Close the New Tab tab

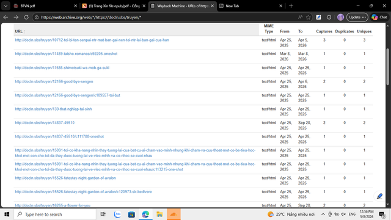pos(280,6)
